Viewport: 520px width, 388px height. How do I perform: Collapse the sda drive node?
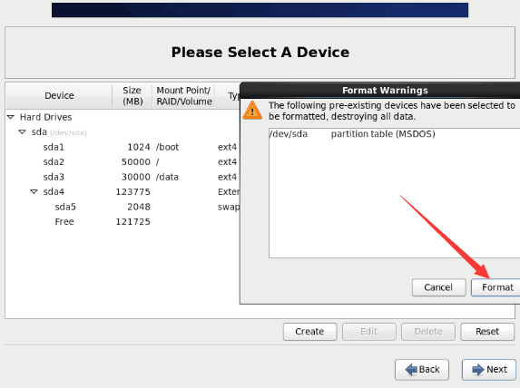[22, 131]
